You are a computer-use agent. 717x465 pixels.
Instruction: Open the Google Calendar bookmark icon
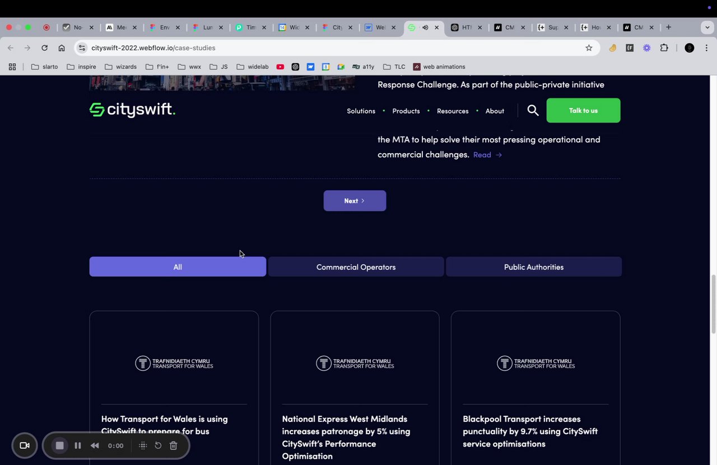click(325, 67)
